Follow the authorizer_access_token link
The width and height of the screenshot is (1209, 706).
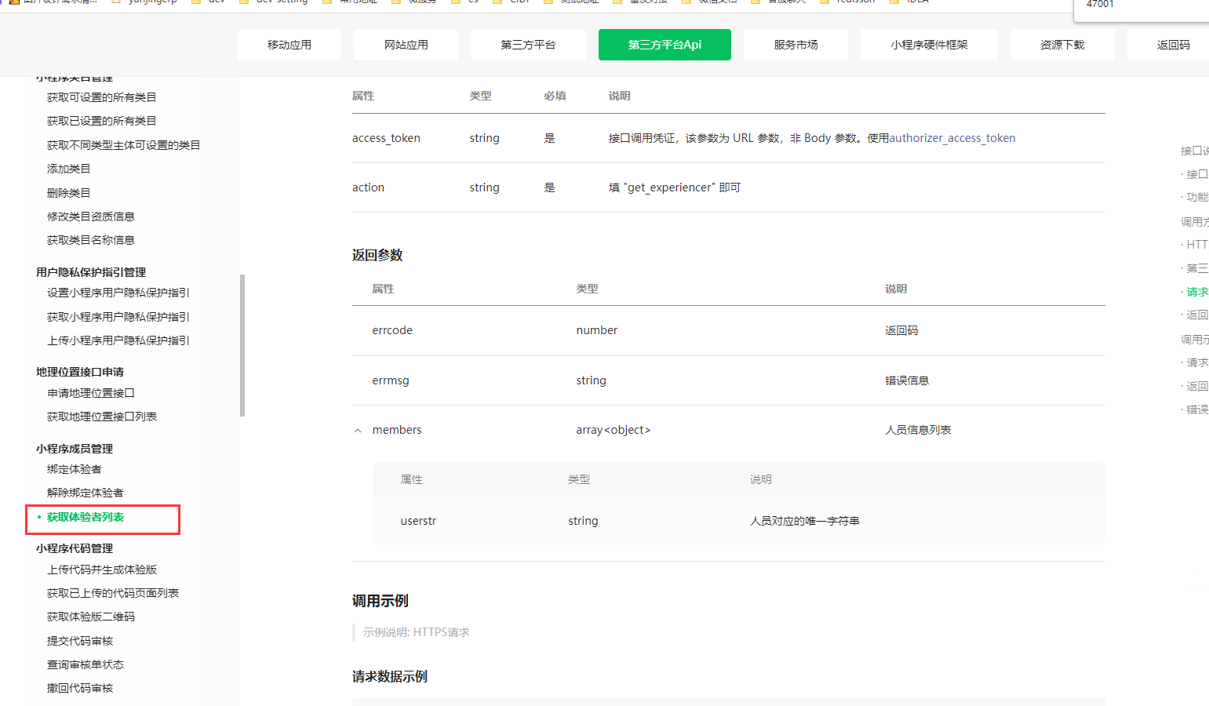[952, 138]
